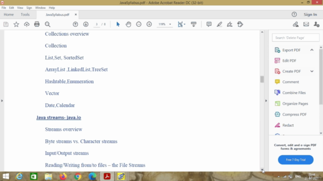Open Internet Explorer from the taskbar

tap(19, 176)
